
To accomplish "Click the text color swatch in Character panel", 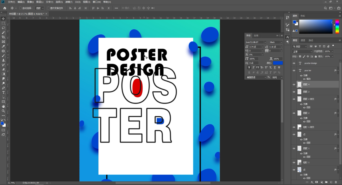I will pos(278,63).
